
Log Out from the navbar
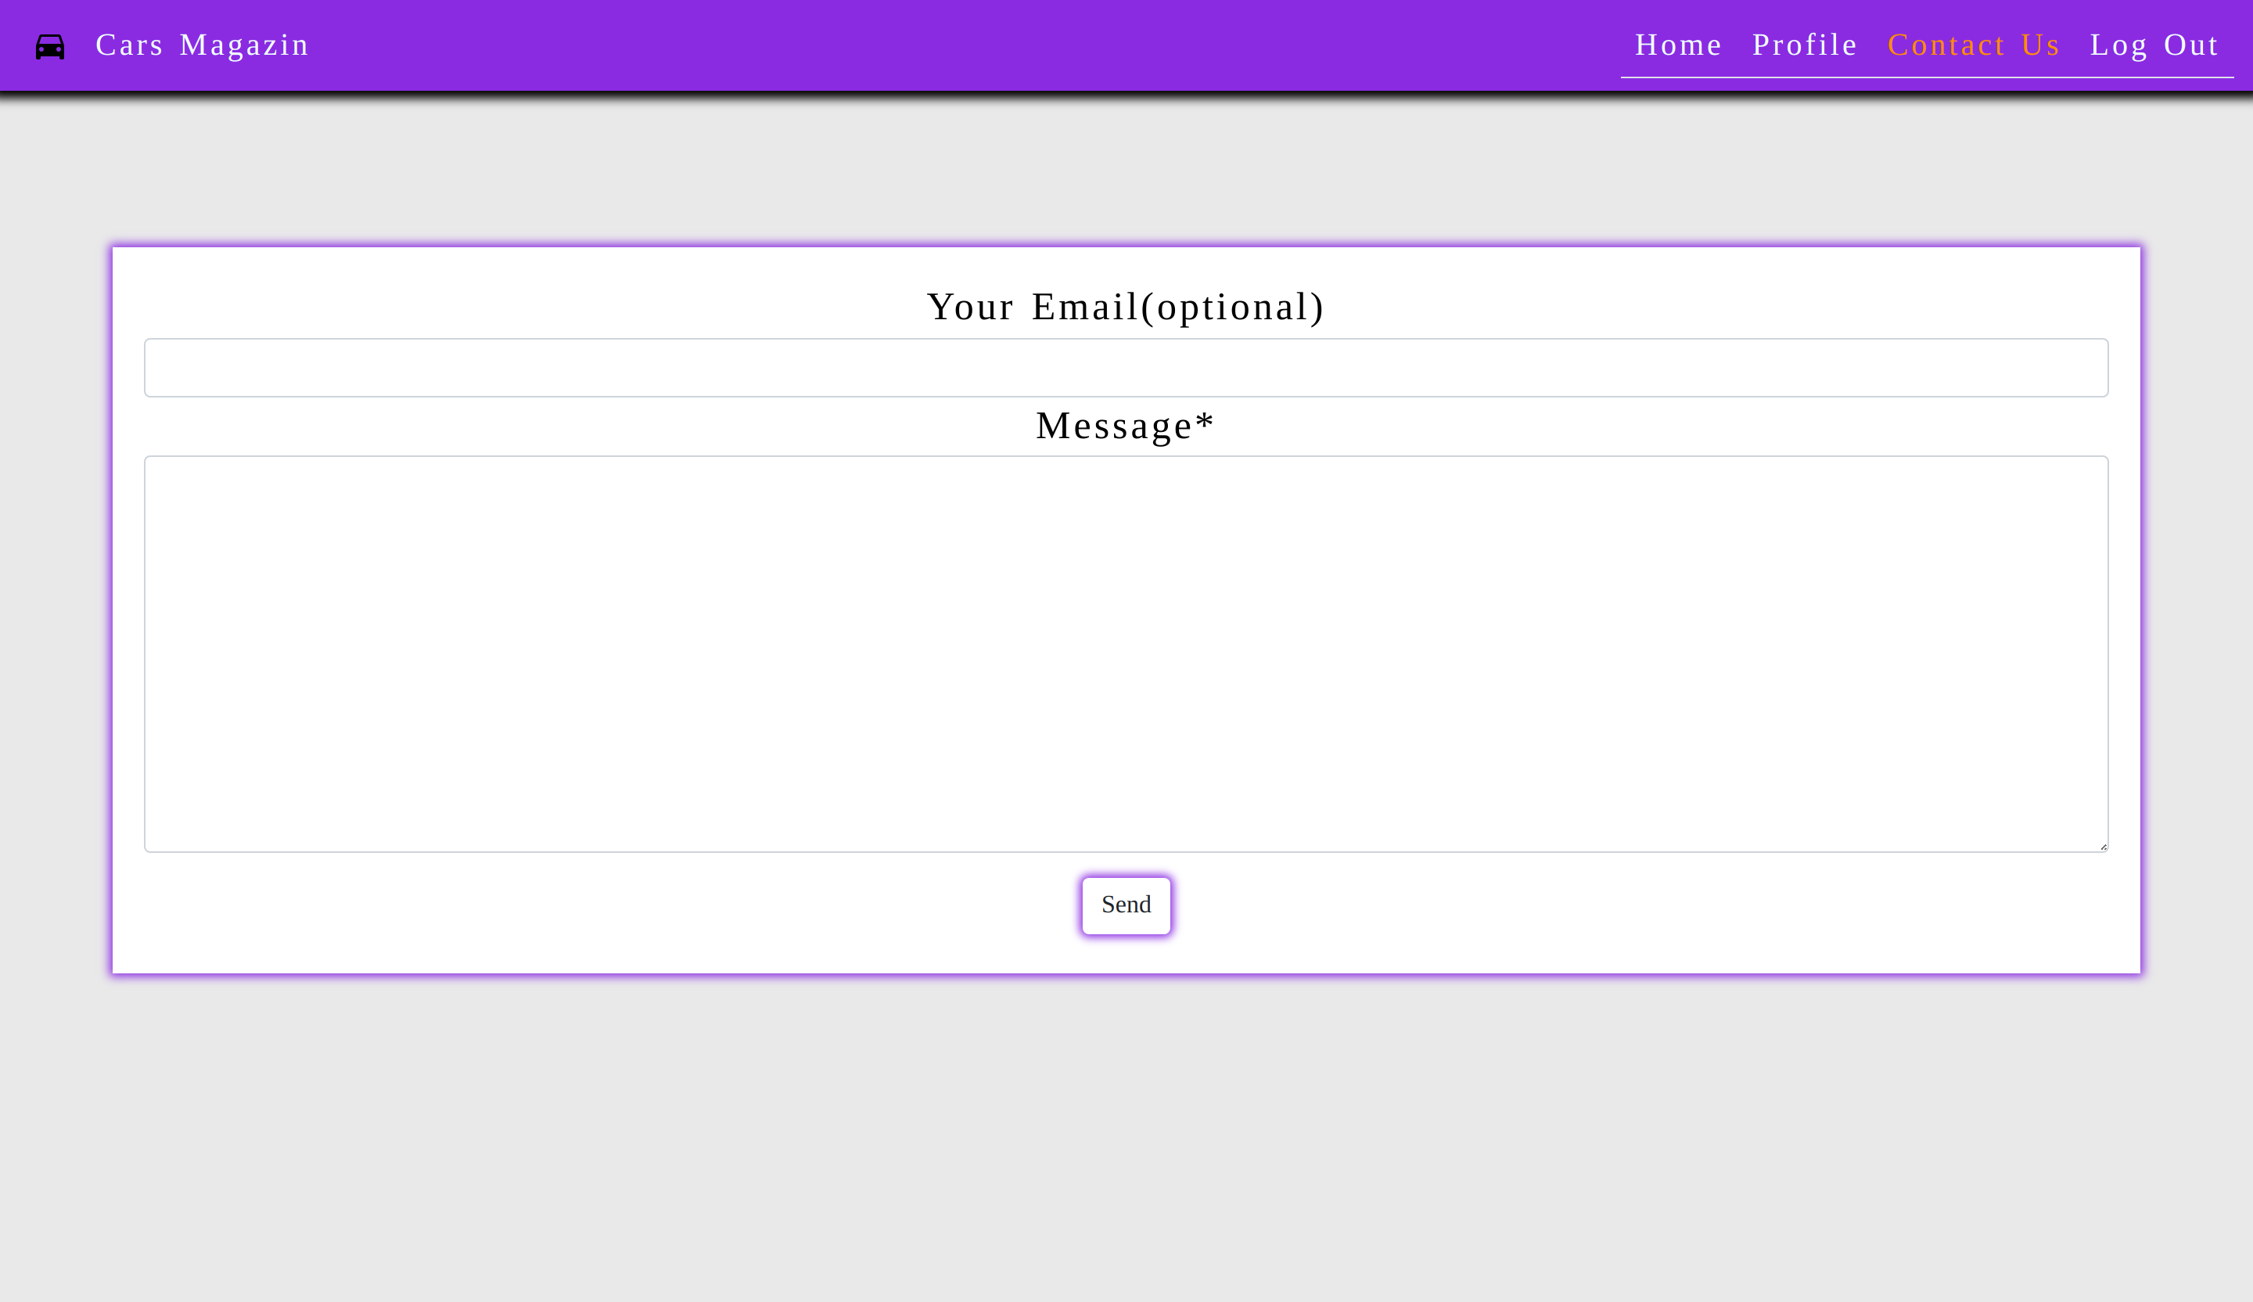tap(2154, 45)
